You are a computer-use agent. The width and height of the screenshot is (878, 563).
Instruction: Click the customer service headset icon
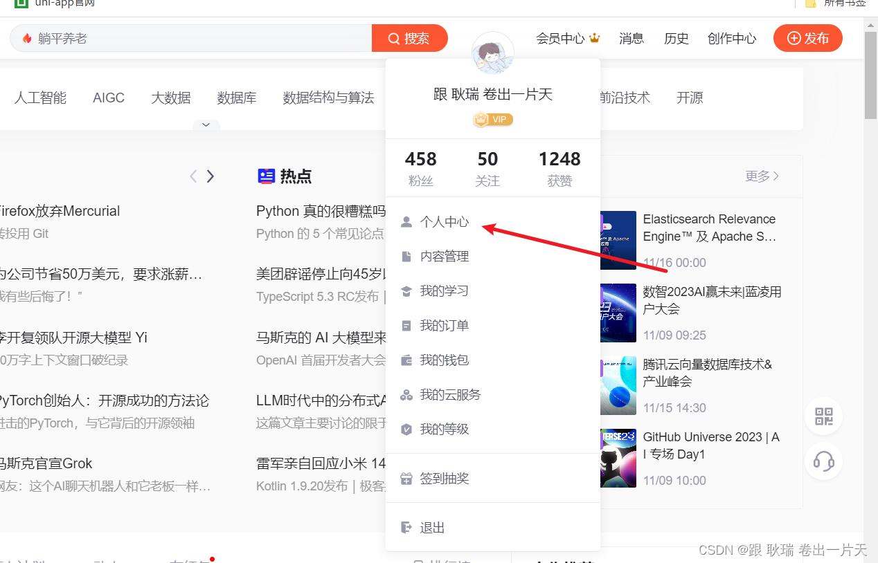point(823,461)
